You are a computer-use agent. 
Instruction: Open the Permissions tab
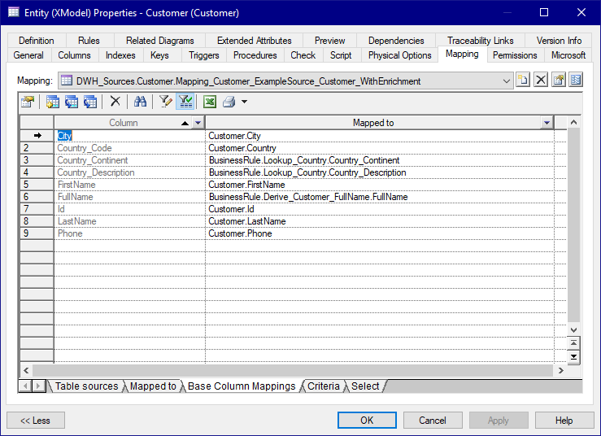coord(515,55)
